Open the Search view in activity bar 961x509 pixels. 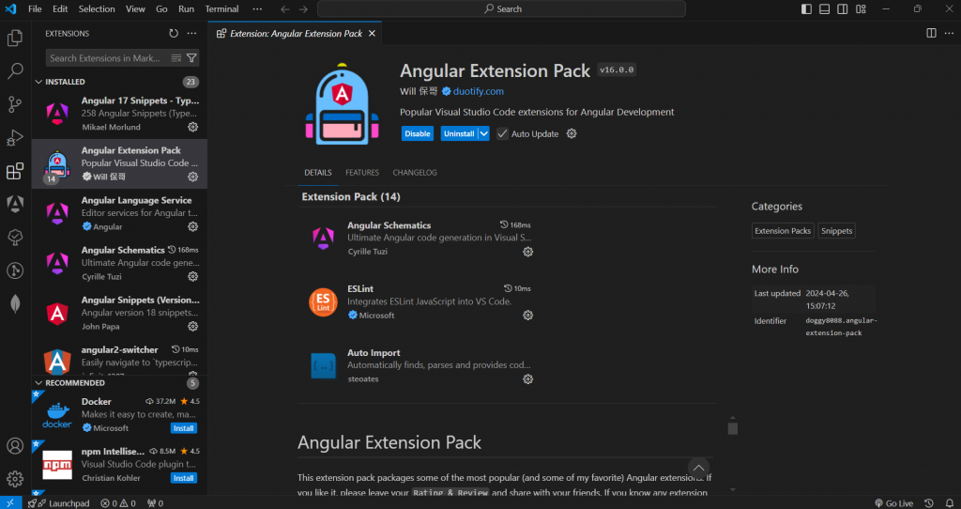[x=15, y=71]
